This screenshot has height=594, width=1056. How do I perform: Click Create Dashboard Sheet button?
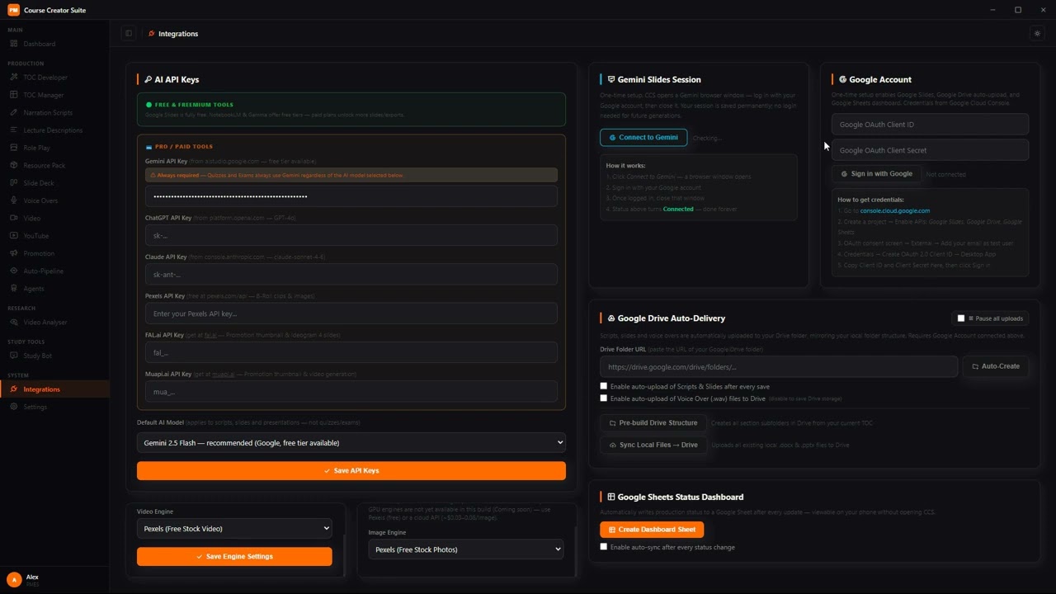tap(652, 530)
